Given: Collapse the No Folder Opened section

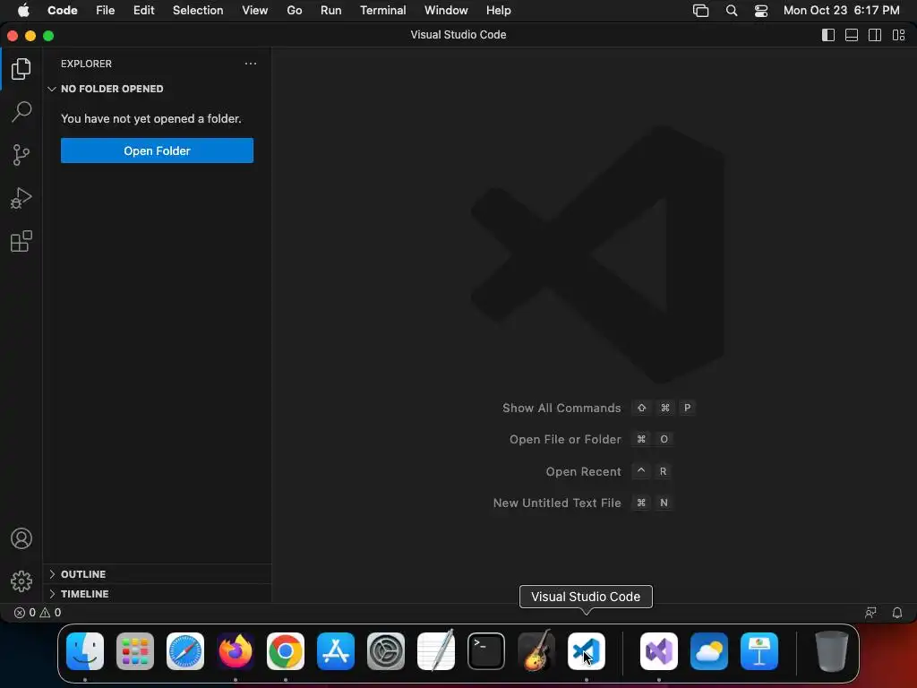Looking at the screenshot, I should [x=157, y=89].
